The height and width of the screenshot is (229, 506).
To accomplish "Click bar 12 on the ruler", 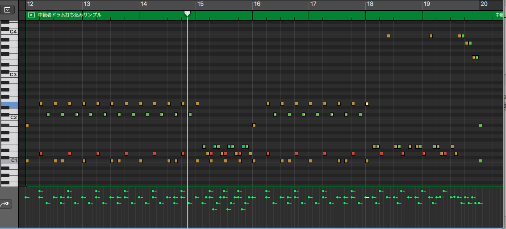I will [31, 4].
